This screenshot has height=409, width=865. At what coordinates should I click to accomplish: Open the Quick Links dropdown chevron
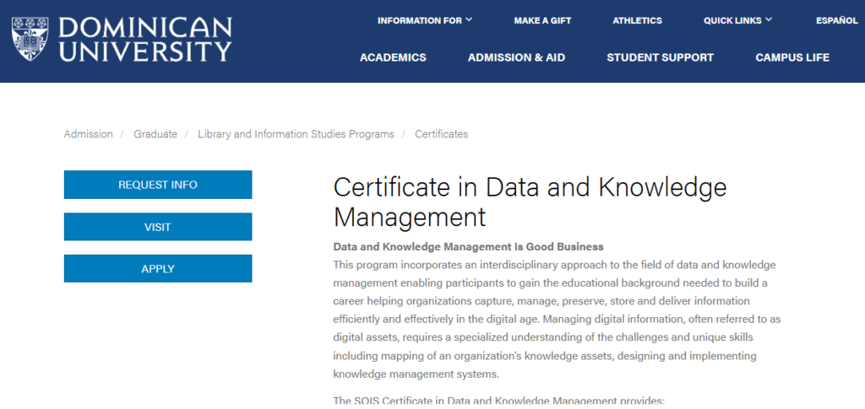point(769,20)
